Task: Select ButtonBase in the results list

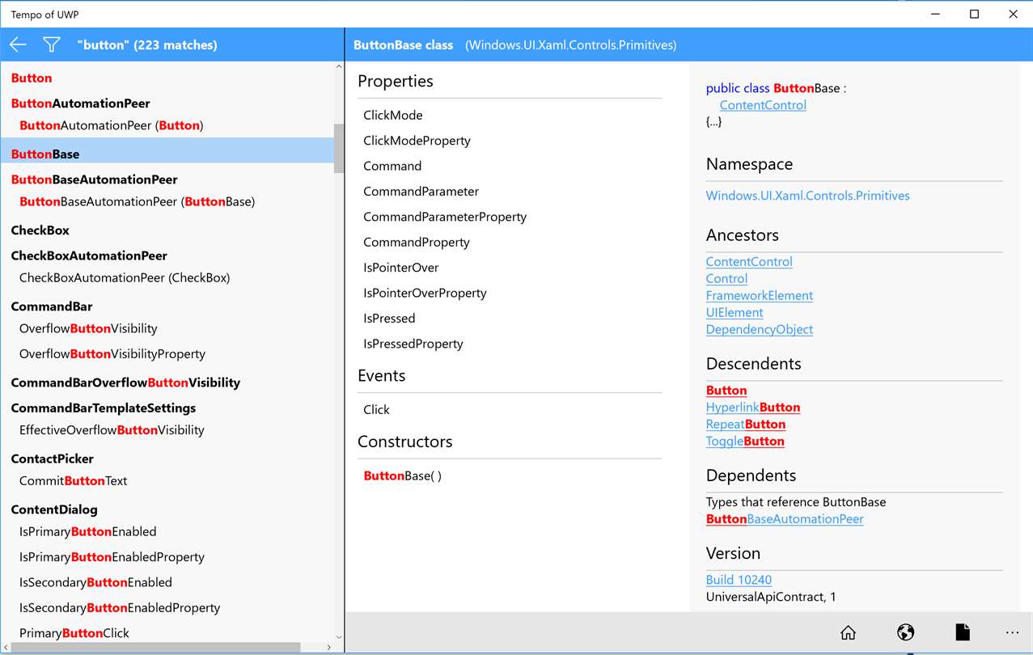Action: pyautogui.click(x=45, y=154)
